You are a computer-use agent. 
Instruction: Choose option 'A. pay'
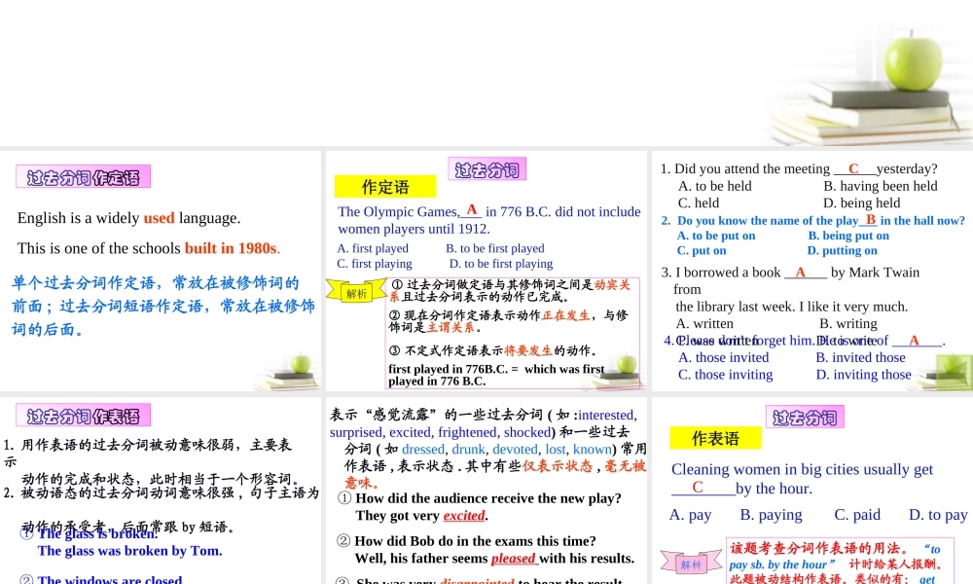click(690, 515)
